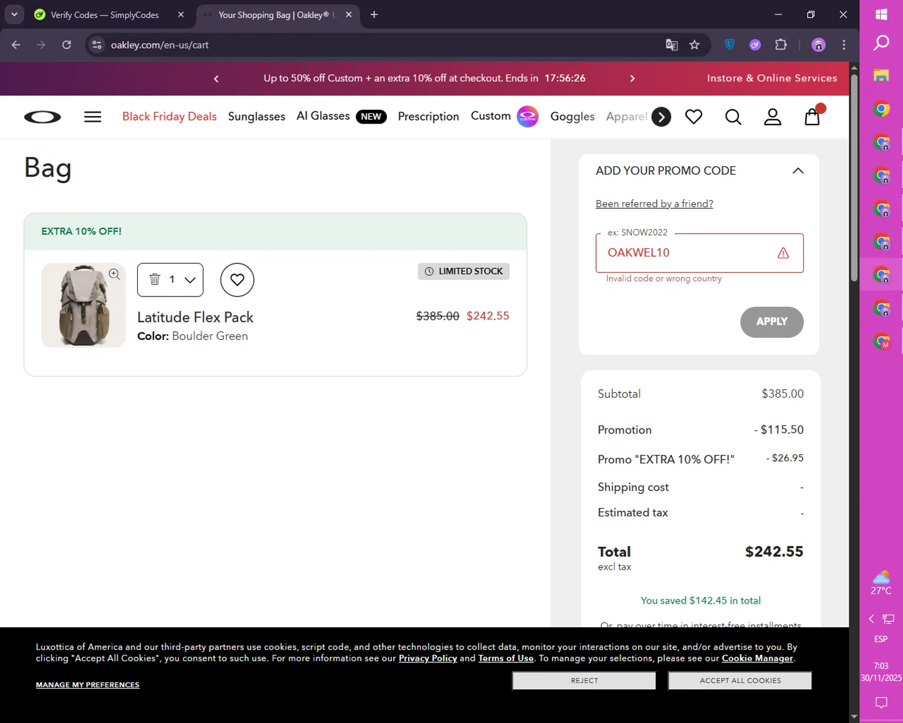
Task: Switch to Verify Codes SimplyCodes tab
Action: click(x=104, y=14)
